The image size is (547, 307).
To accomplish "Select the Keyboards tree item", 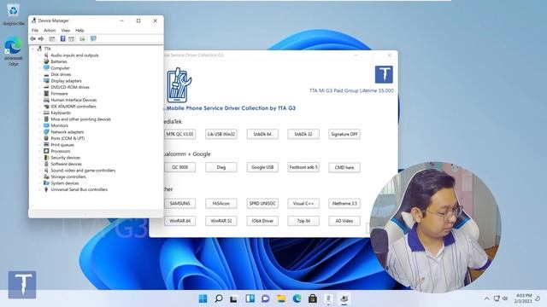I will click(61, 113).
